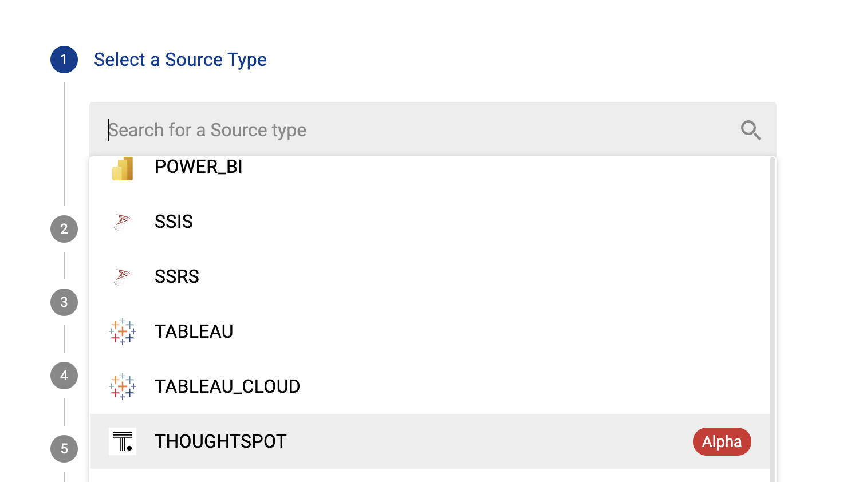Screen dimensions: 851x482
Task: Click the Tableau logo icon
Action: pos(123,331)
